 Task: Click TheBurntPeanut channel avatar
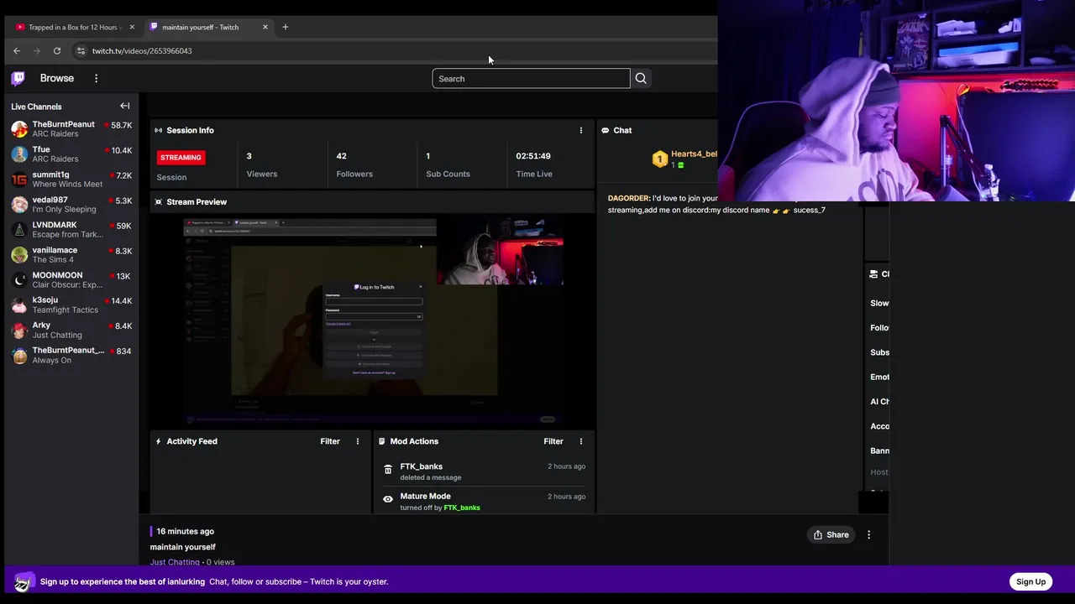(19, 129)
